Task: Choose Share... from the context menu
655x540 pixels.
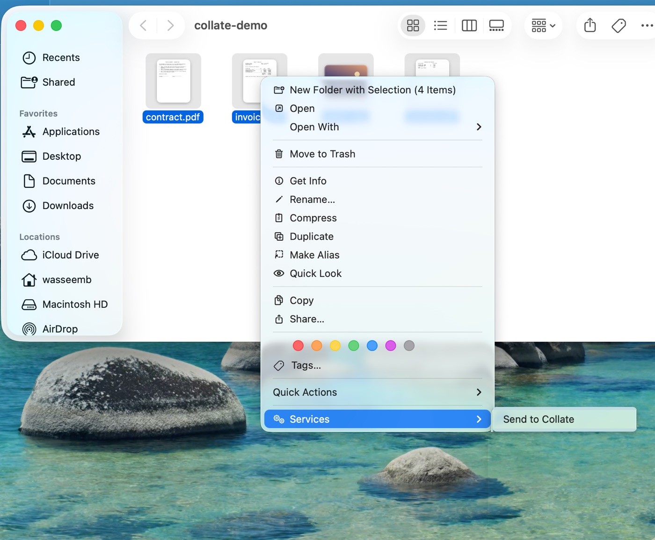Action: (378, 319)
